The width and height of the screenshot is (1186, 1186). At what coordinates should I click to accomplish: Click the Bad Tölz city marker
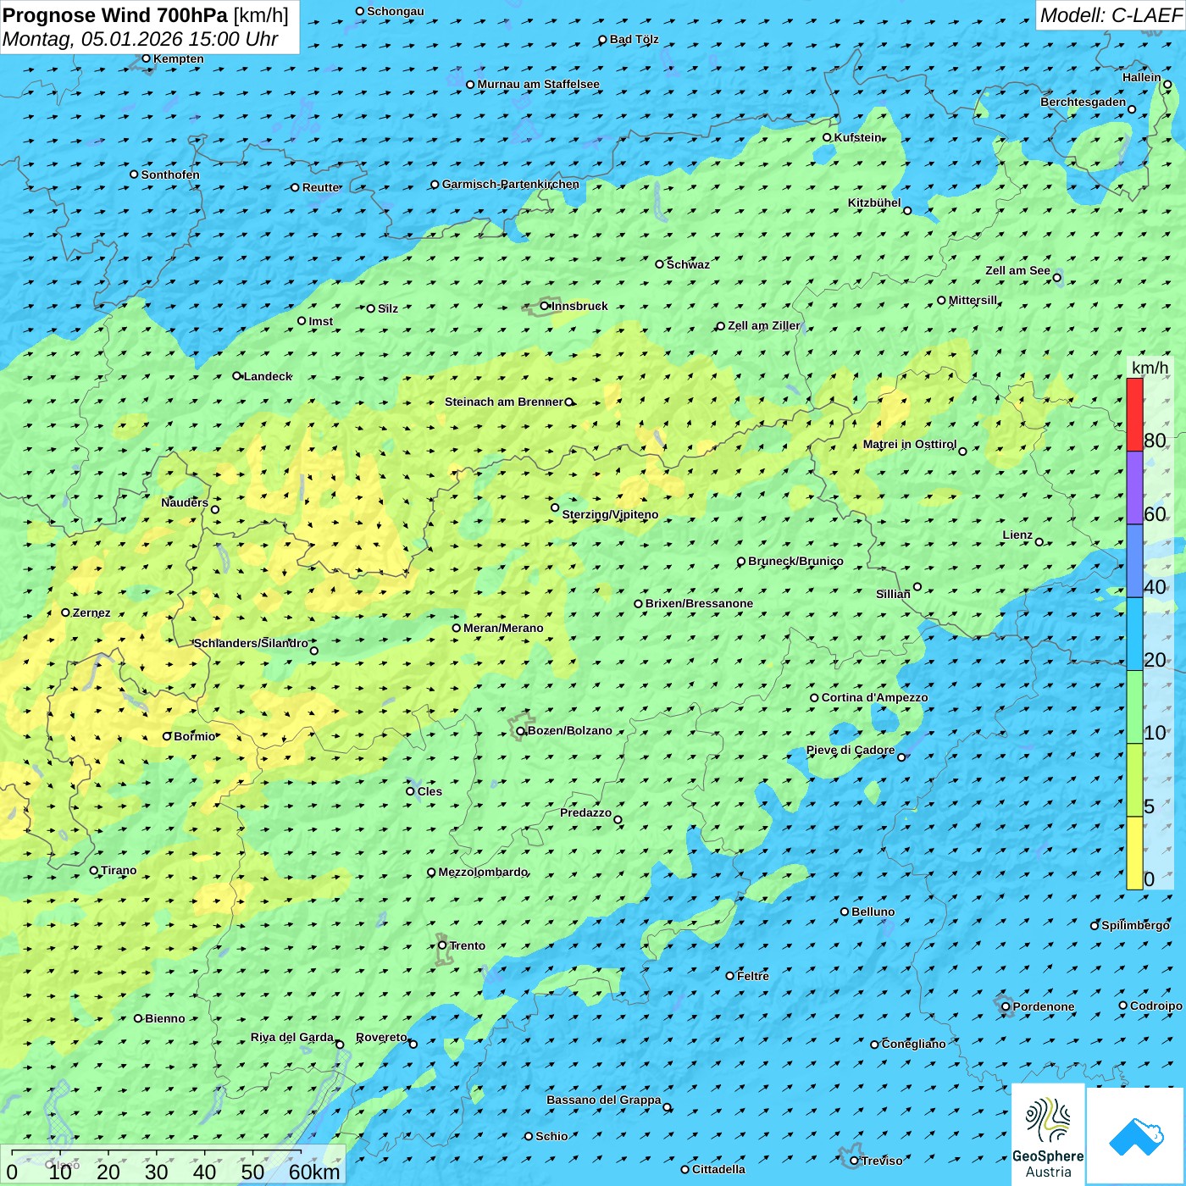(x=602, y=39)
